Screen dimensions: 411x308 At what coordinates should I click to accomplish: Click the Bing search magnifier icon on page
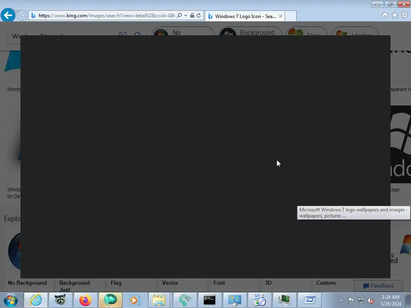137,34
